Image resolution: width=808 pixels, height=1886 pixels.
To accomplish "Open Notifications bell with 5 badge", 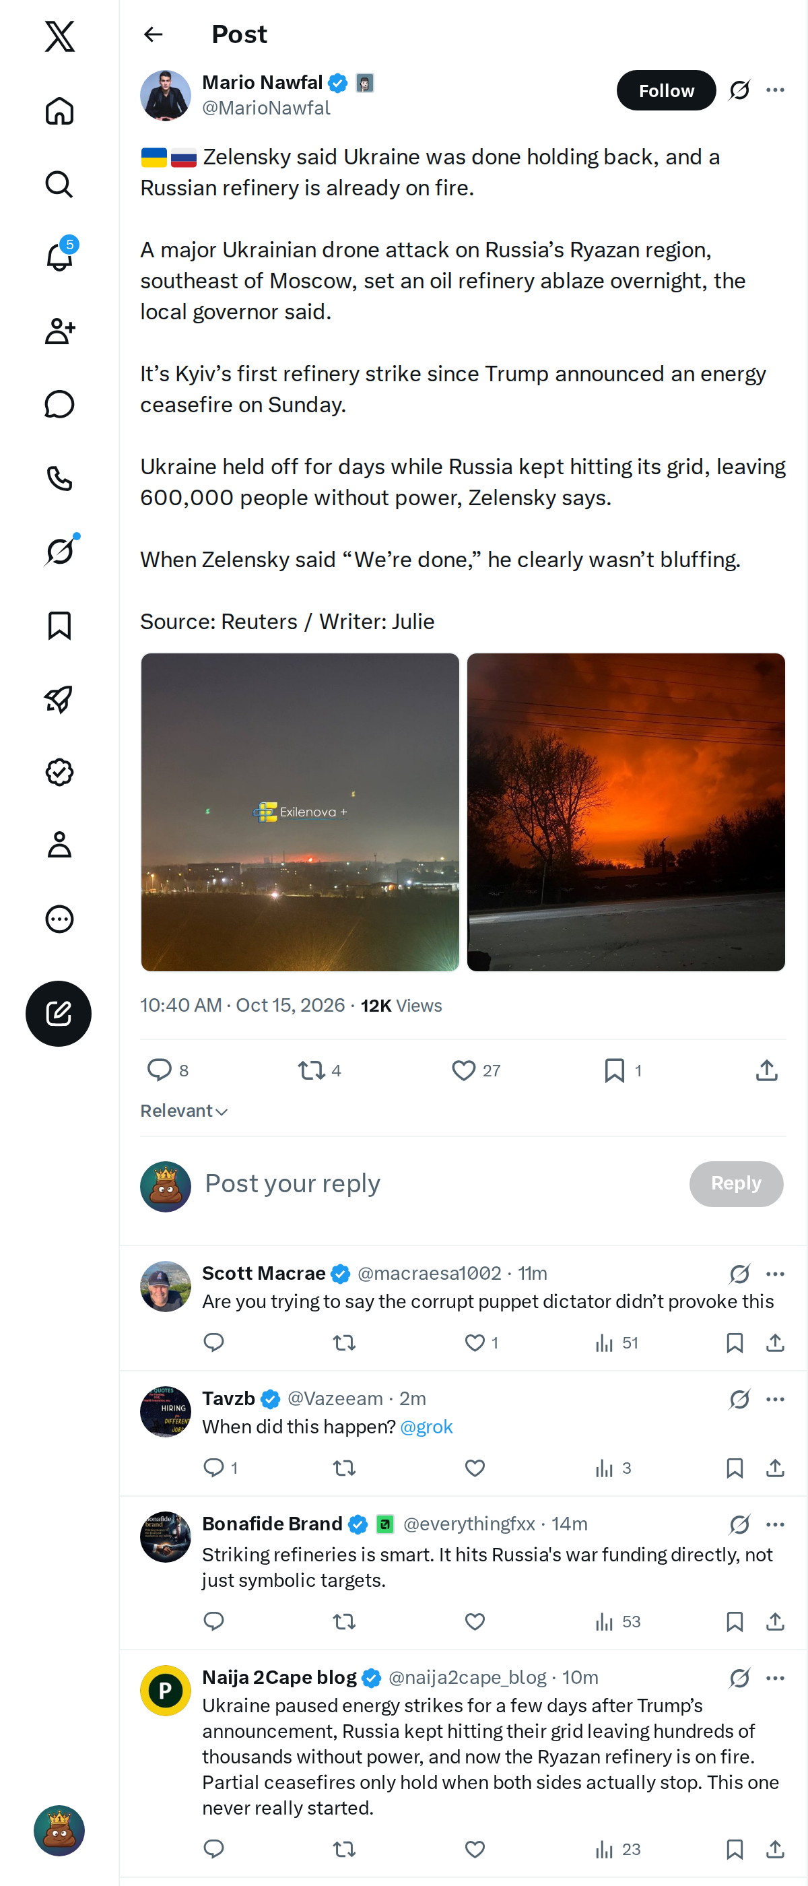I will (59, 256).
